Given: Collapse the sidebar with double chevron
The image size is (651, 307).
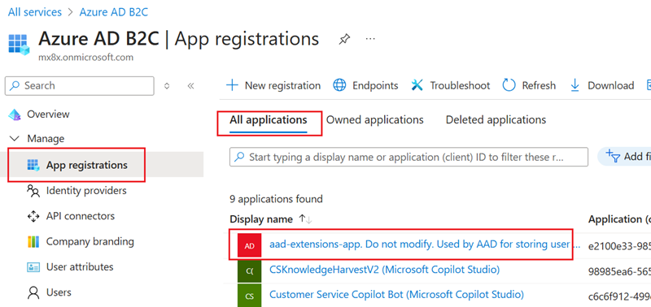Looking at the screenshot, I should pyautogui.click(x=190, y=86).
